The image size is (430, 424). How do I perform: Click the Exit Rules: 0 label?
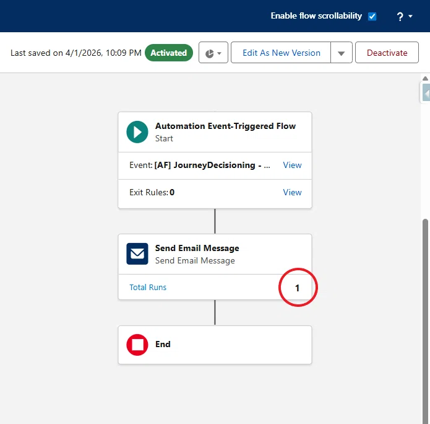tap(152, 192)
